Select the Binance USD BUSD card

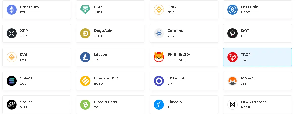(x=110, y=81)
